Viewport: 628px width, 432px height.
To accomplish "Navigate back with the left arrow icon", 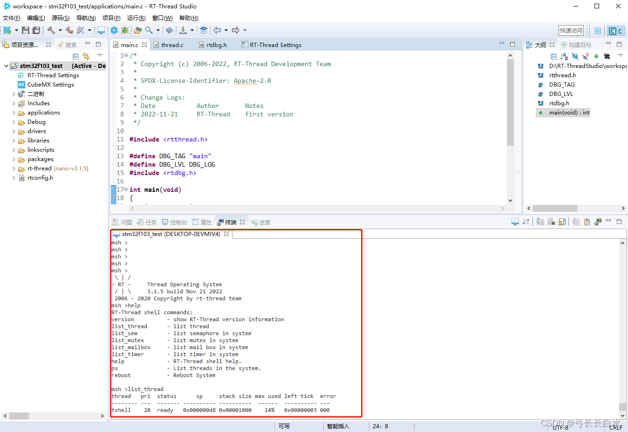I will coord(218,30).
